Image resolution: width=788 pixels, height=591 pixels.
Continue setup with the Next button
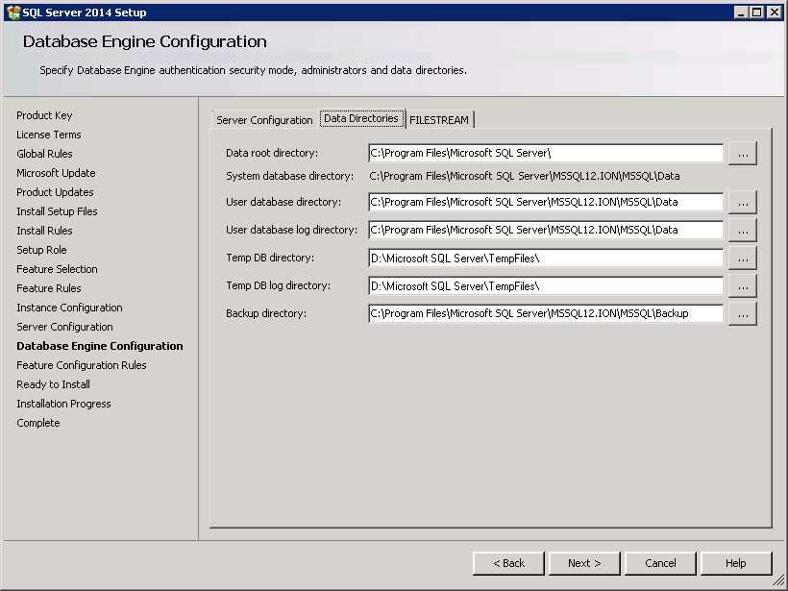584,563
